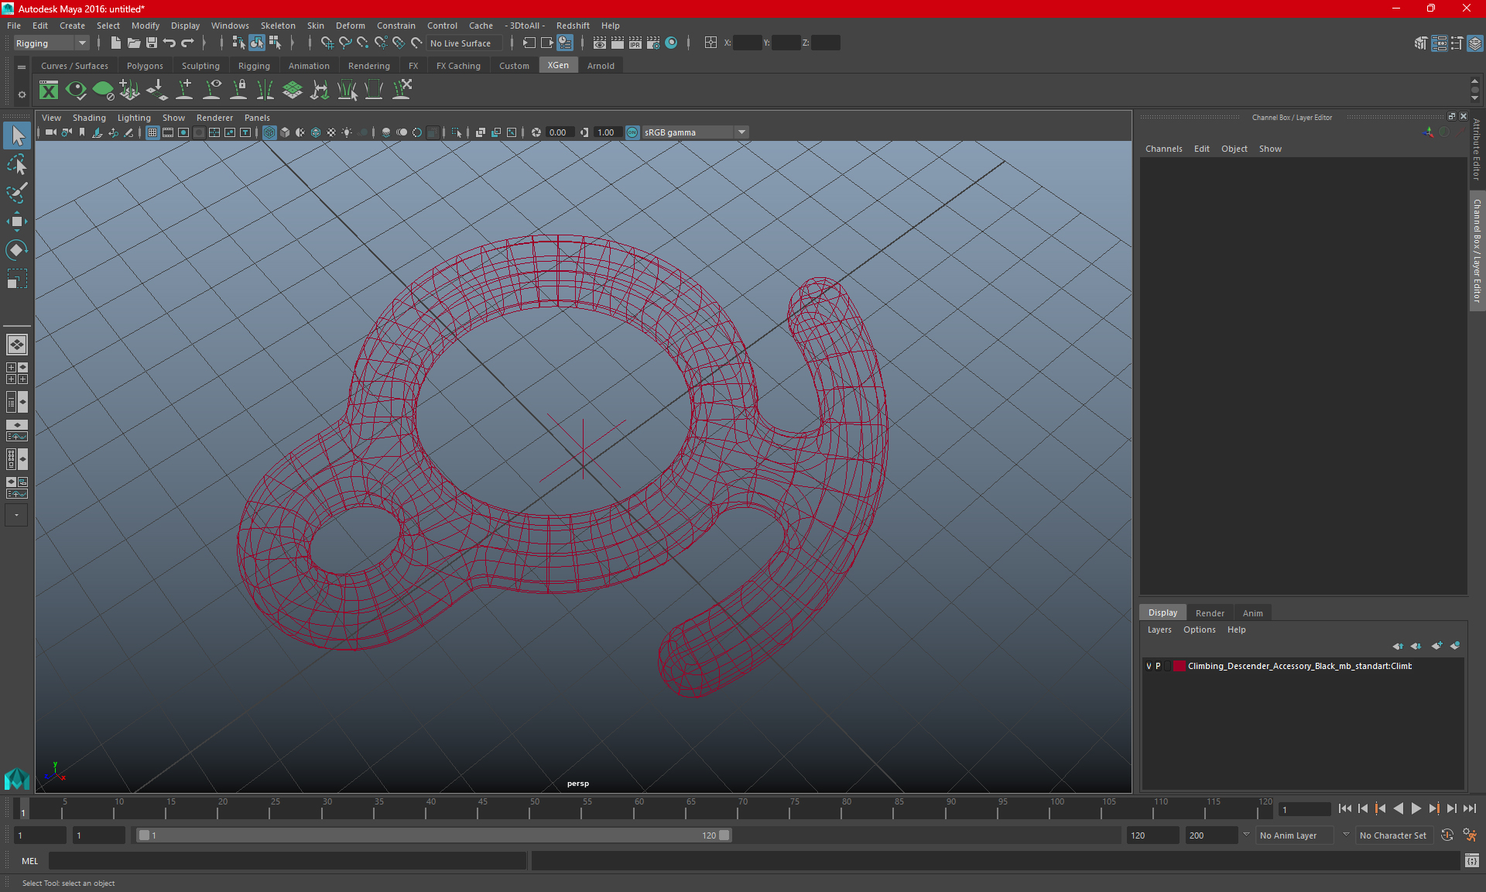Screen dimensions: 1486x892
Task: Click the Display button in layer panel
Action: (1164, 612)
